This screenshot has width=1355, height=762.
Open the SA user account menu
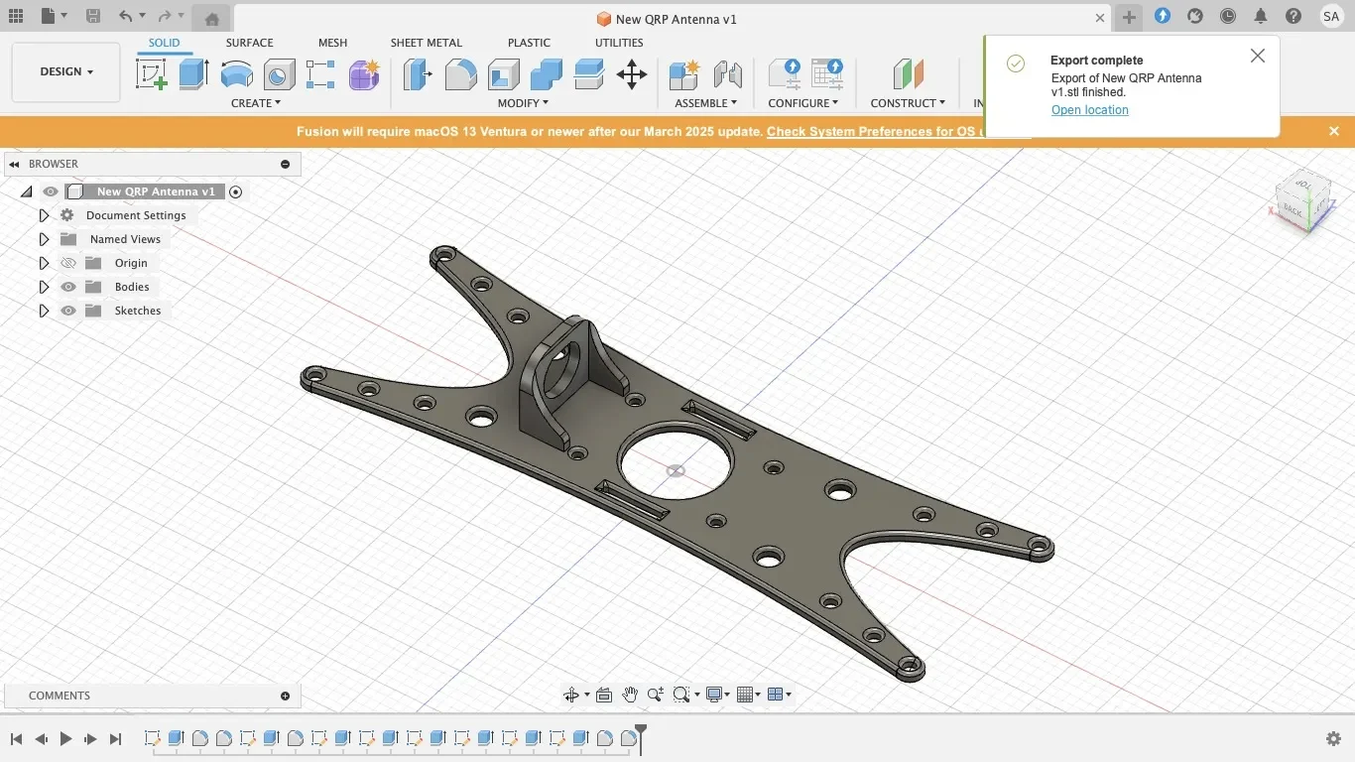coord(1331,16)
